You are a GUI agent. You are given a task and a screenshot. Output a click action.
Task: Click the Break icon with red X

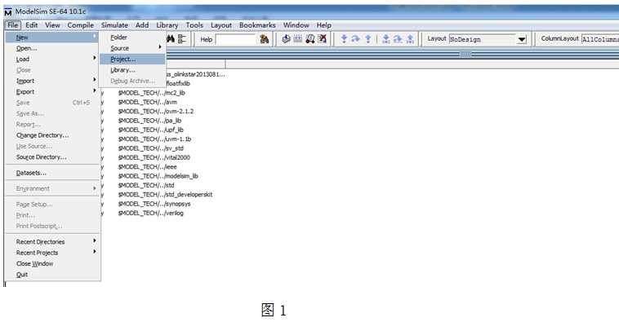pos(322,38)
